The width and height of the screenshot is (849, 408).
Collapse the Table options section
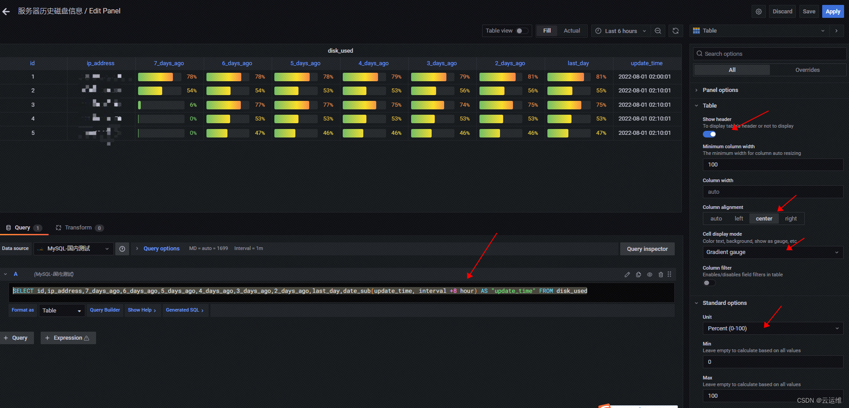tap(709, 106)
